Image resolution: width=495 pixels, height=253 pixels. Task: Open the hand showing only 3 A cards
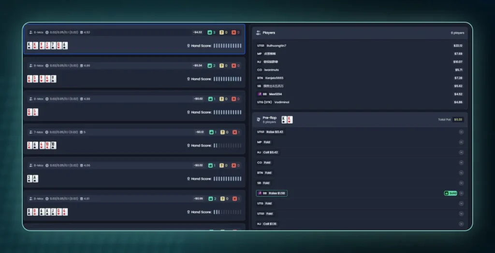coord(134,172)
